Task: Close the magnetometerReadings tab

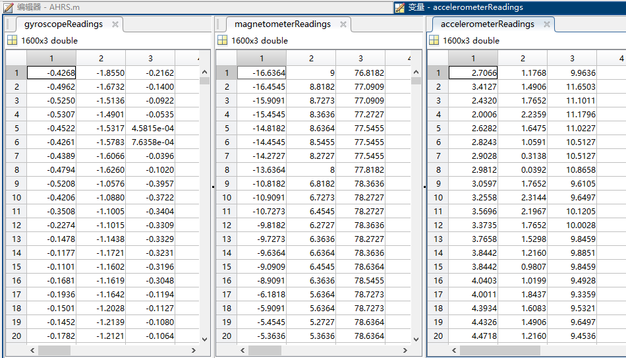Action: (x=343, y=24)
